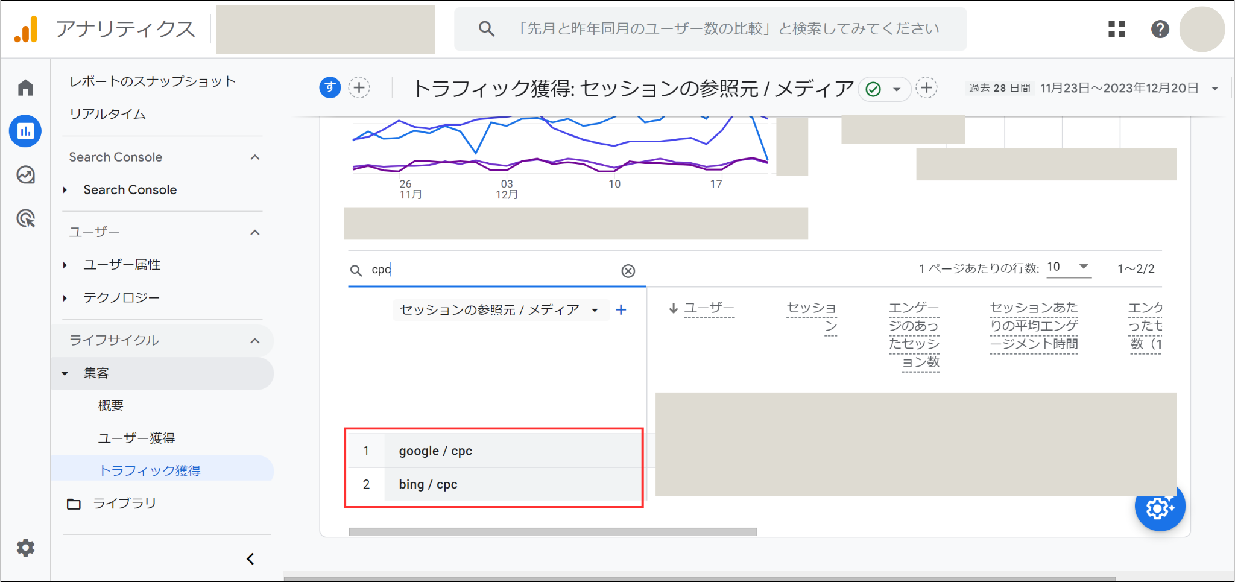The height and width of the screenshot is (582, 1235).
Task: Open the date range dropdown arrow
Action: pyautogui.click(x=1214, y=89)
